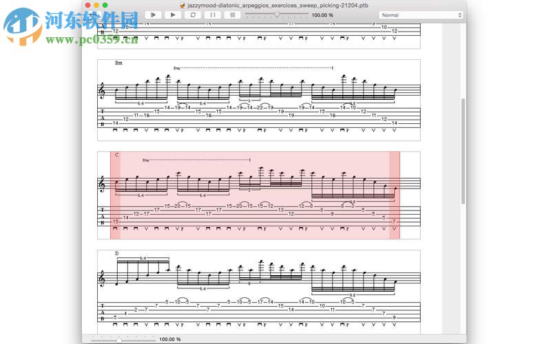
Task: Click the D chord label
Action: (116, 253)
